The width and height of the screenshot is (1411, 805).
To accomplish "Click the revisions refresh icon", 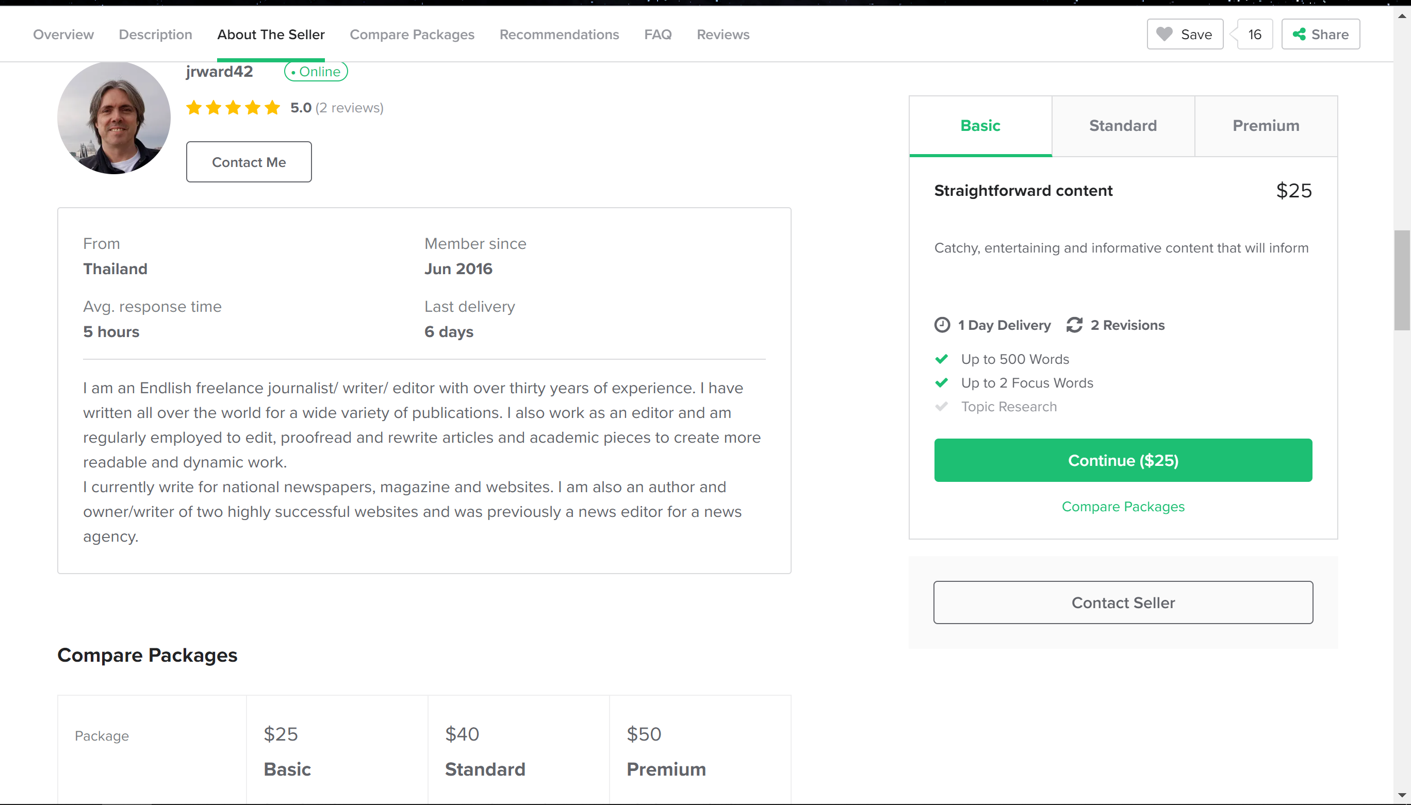I will tap(1074, 325).
